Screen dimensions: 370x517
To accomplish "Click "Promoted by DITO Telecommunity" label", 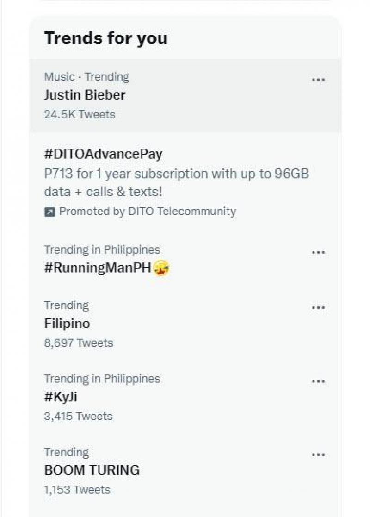I will (148, 212).
